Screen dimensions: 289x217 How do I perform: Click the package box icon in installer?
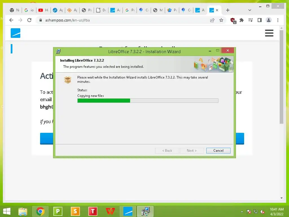(x=68, y=80)
